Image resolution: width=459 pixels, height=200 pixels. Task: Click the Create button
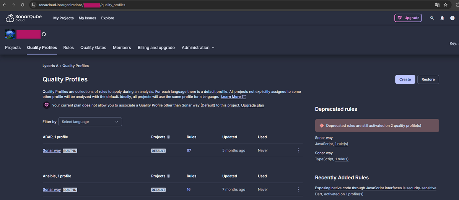[405, 79]
